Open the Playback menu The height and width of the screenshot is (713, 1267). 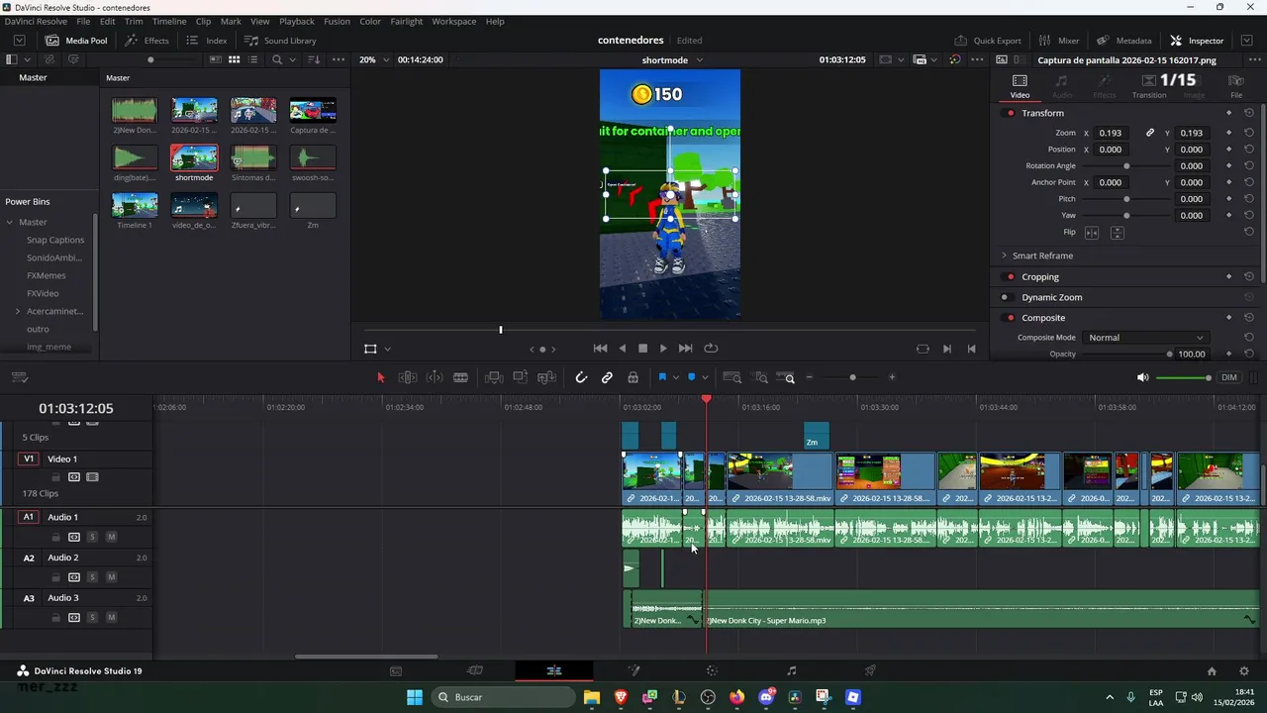point(297,21)
